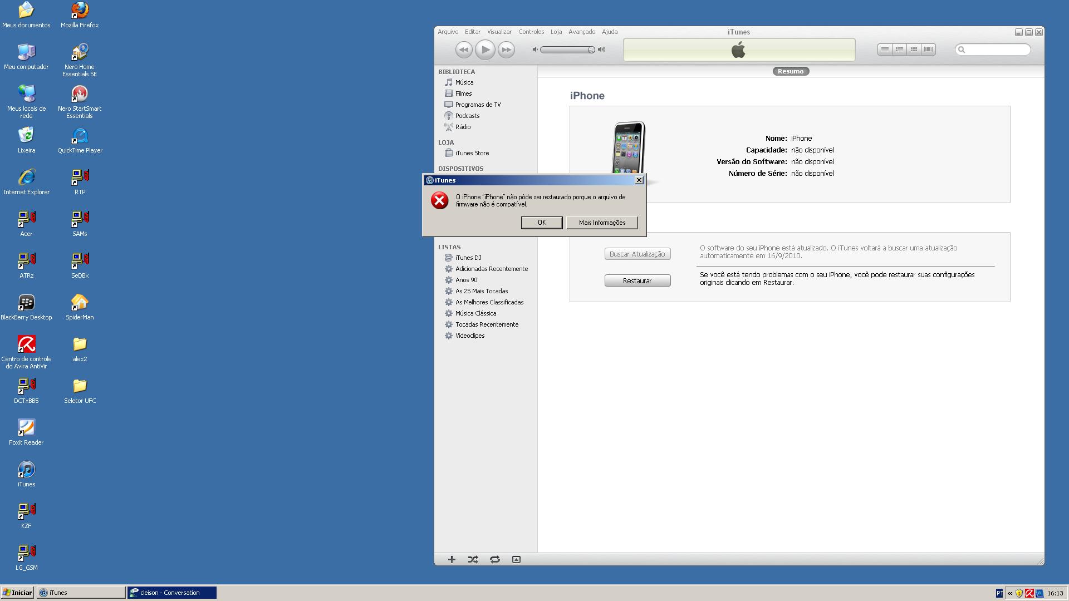
Task: Open Foxit Reader desktop icon
Action: [26, 432]
